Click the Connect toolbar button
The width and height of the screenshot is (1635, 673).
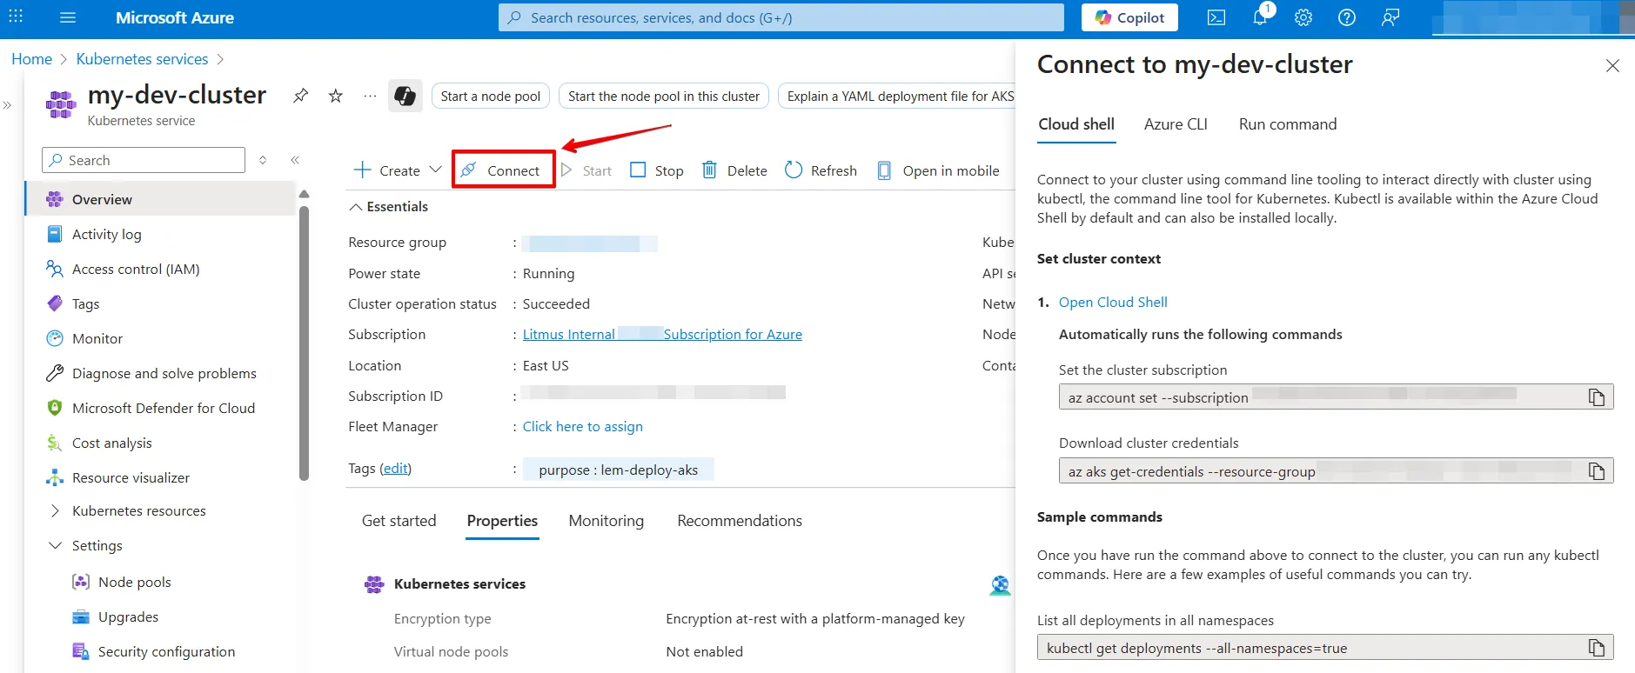(x=503, y=170)
